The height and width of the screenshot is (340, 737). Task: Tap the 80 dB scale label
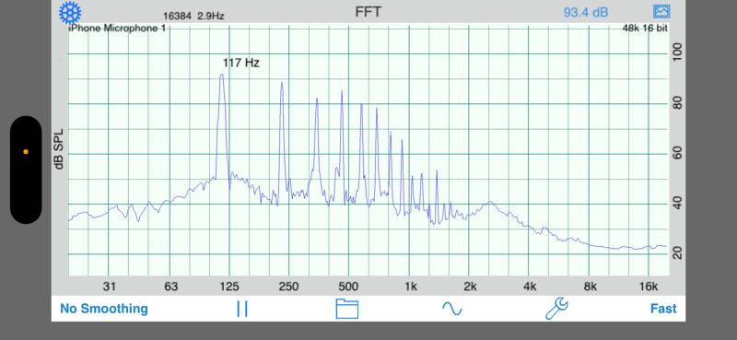coord(676,103)
